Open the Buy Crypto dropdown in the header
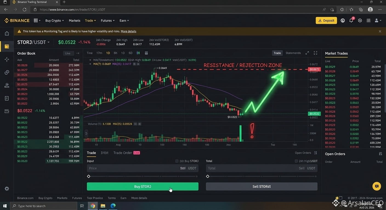 click(55, 21)
